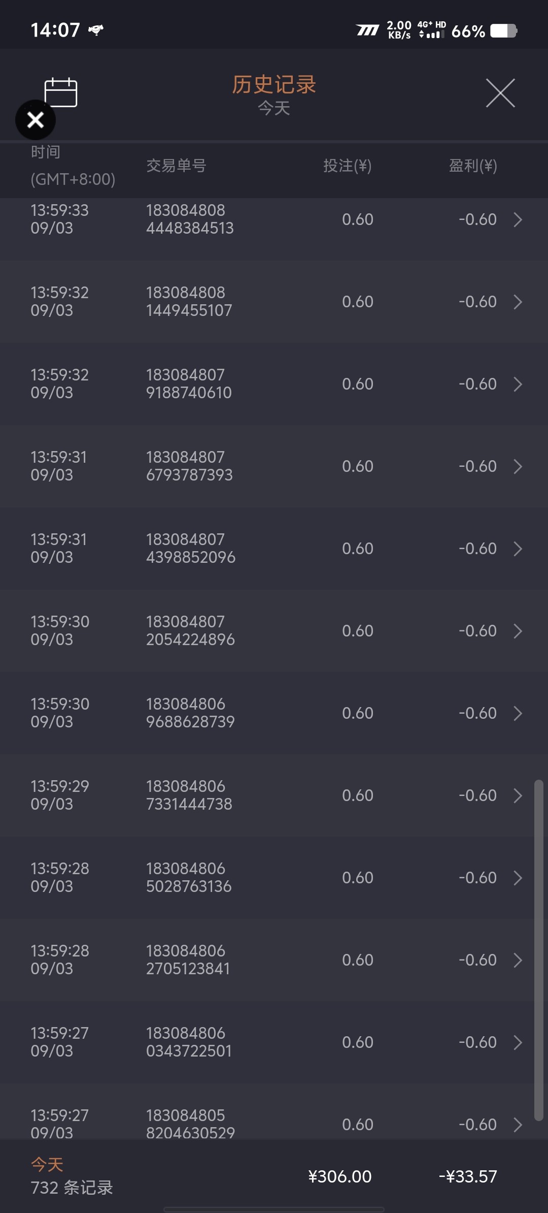Screen dimensions: 548x1213
Task: Expand details for transaction ending 4448384513
Action: click(x=518, y=219)
